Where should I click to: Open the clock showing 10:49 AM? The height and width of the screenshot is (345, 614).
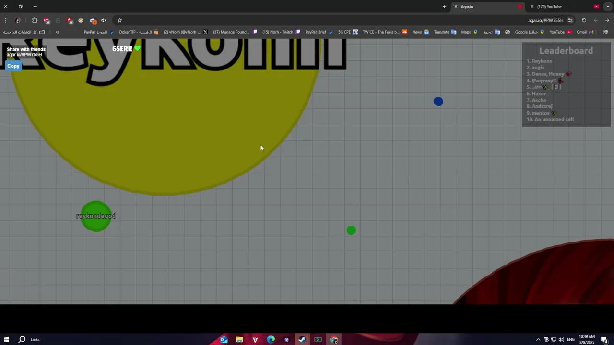coord(587,340)
